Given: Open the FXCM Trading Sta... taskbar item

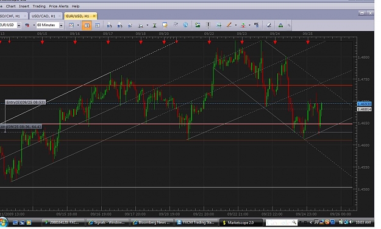Looking at the screenshot, I should tap(197, 222).
